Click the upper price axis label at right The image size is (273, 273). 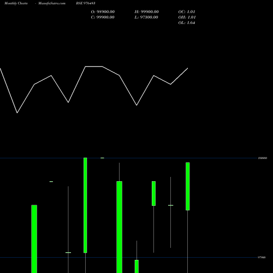[x=263, y=158]
